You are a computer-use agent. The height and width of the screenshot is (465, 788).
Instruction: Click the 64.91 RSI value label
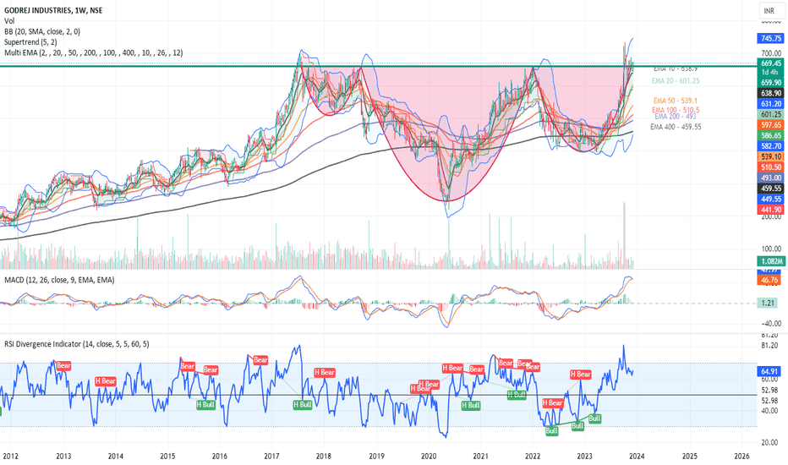click(x=769, y=371)
